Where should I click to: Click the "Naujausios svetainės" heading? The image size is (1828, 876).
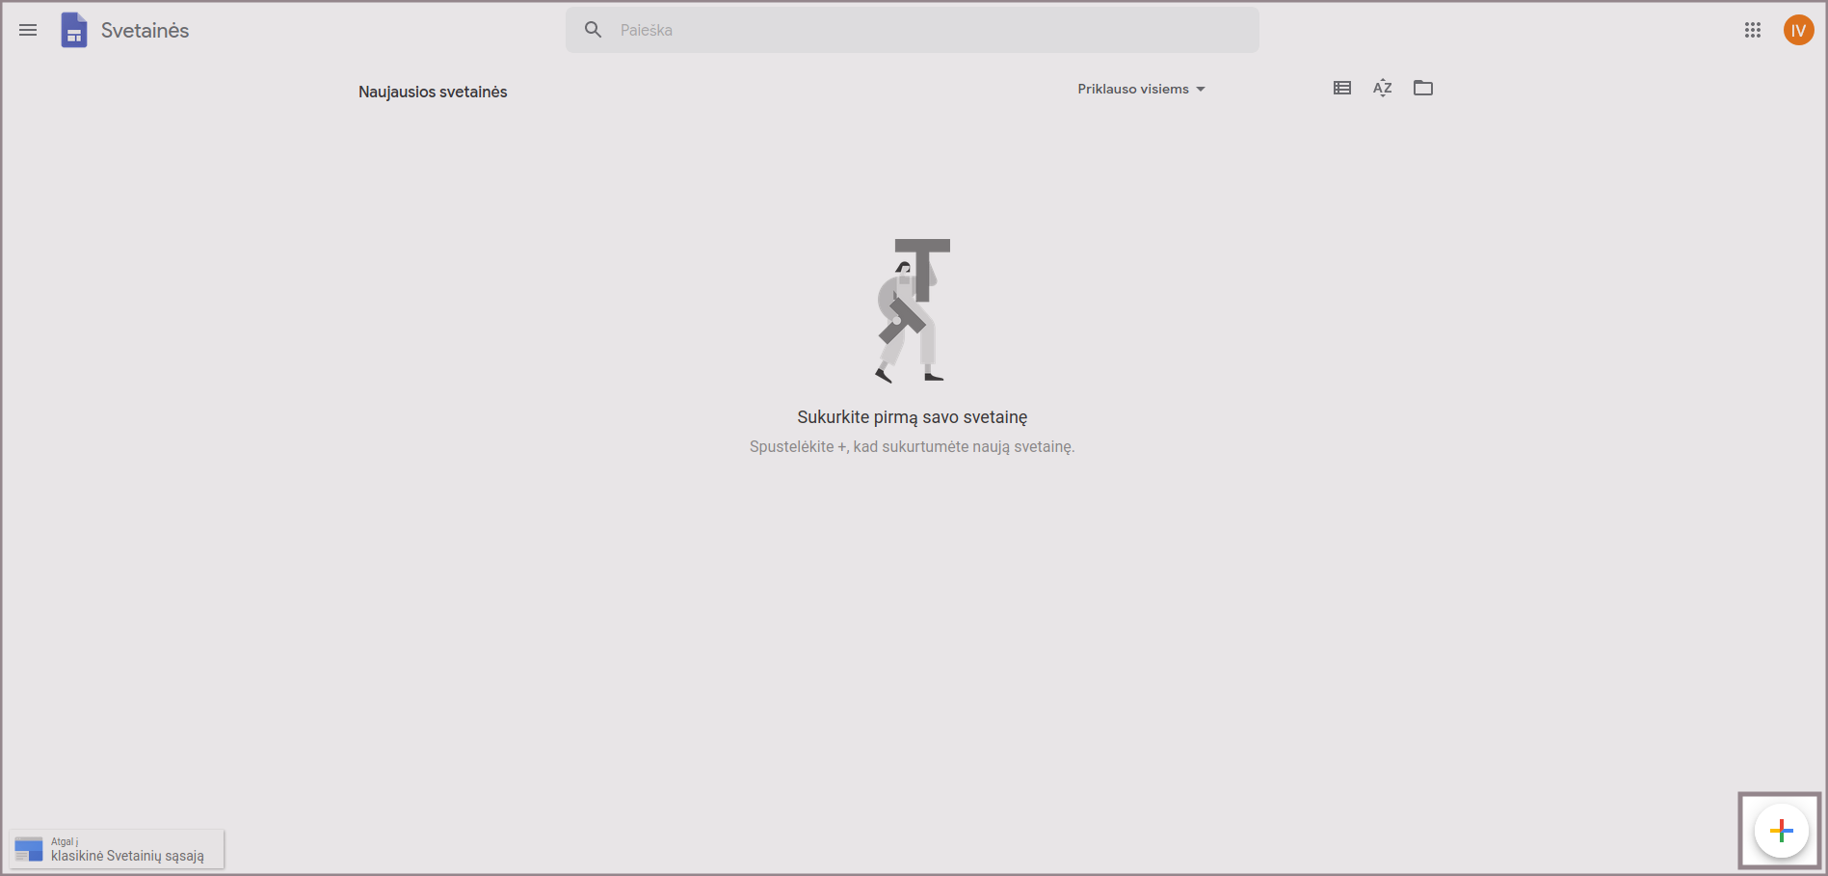click(433, 92)
